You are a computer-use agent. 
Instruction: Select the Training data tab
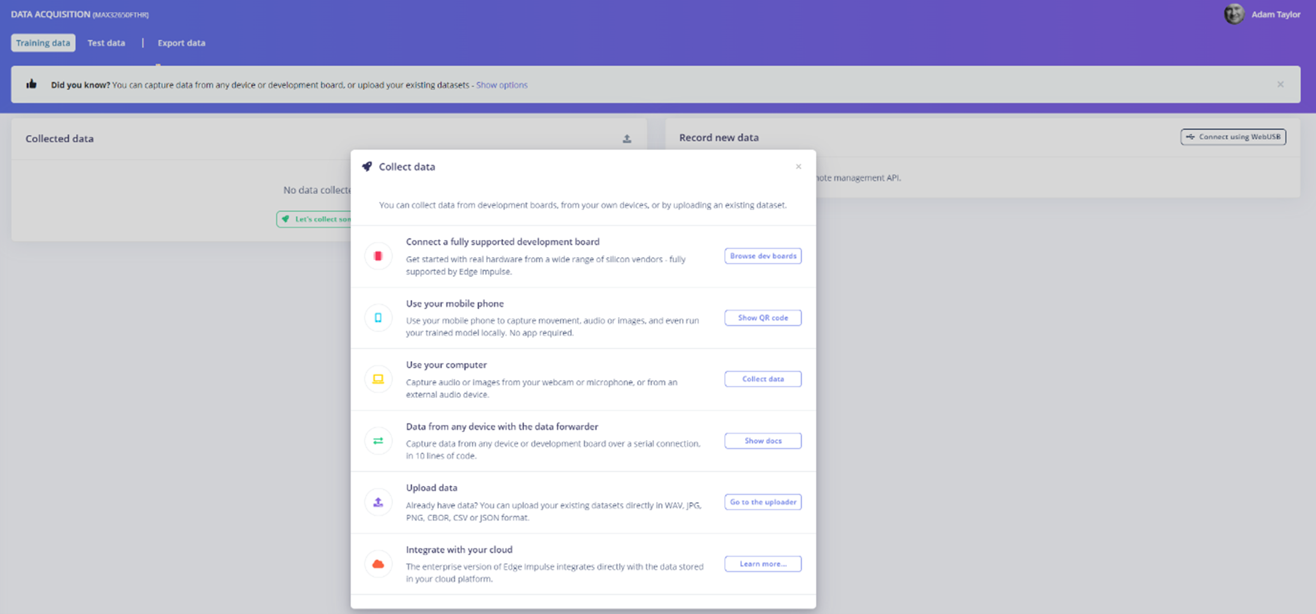pyautogui.click(x=43, y=43)
